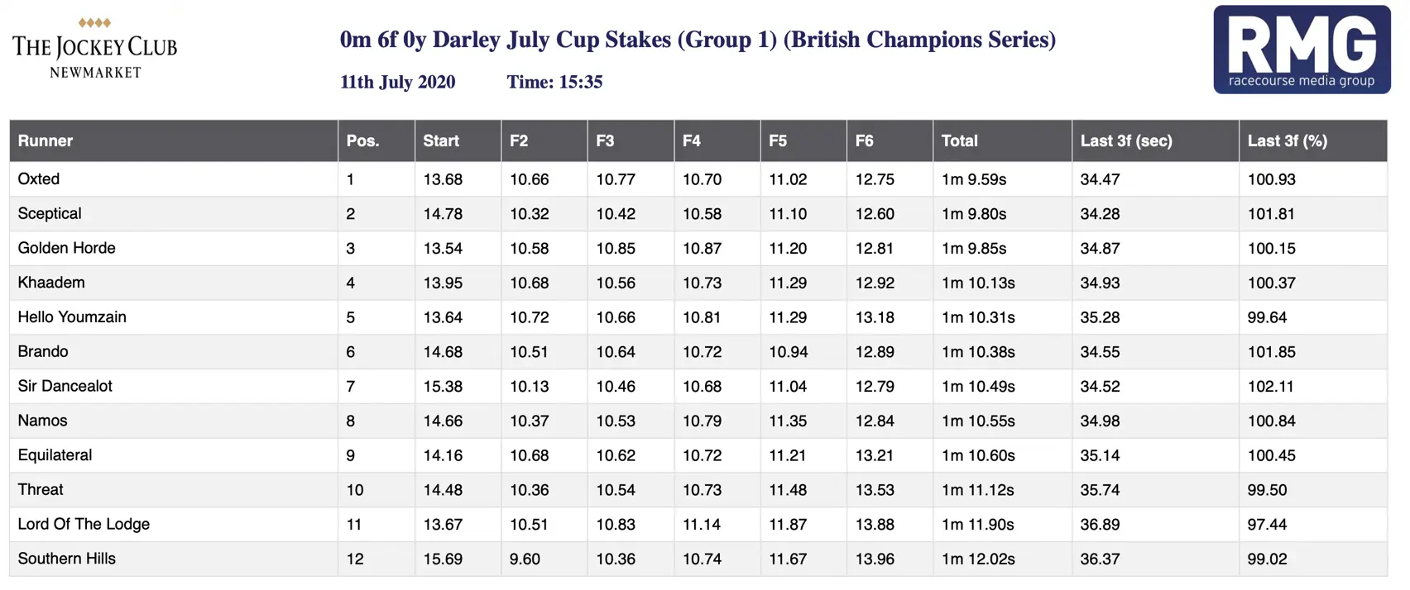This screenshot has width=1410, height=590.
Task: Click the RMG racecourse media group logo
Action: [1301, 50]
